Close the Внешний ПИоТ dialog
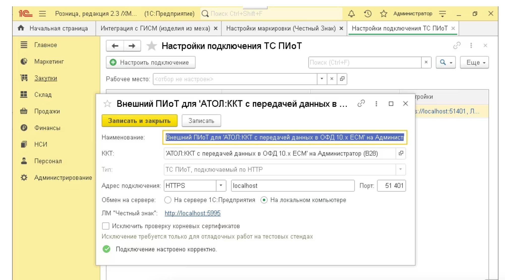Image resolution: width=505 pixels, height=280 pixels. point(405,104)
